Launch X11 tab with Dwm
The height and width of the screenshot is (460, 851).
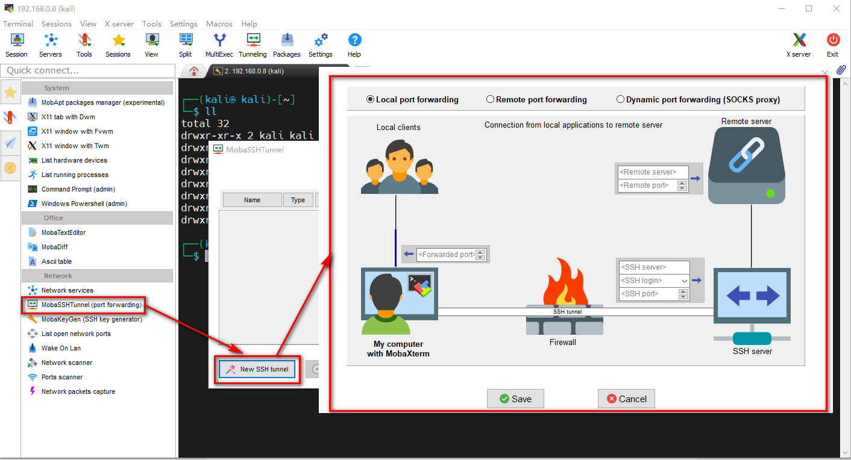pos(62,117)
